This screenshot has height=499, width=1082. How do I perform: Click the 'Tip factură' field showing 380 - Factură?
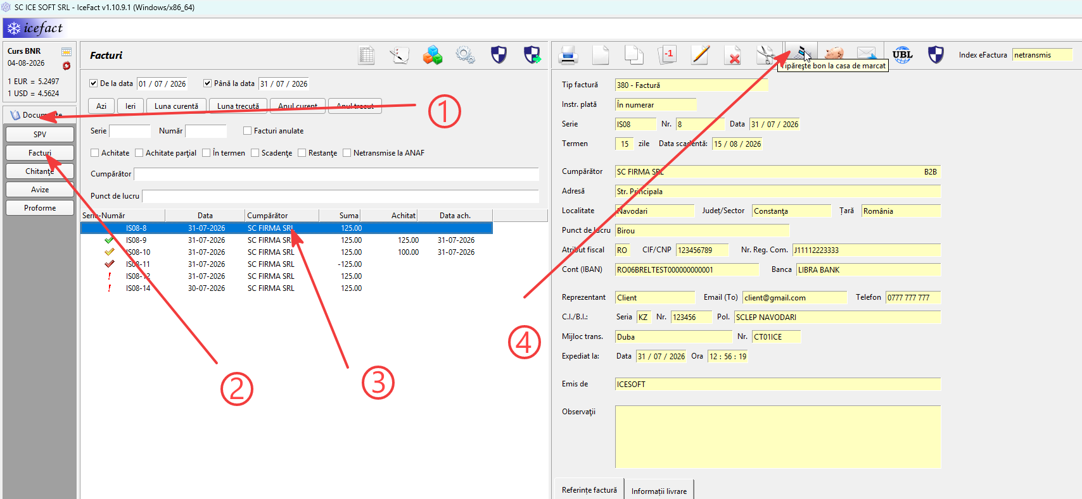point(692,85)
